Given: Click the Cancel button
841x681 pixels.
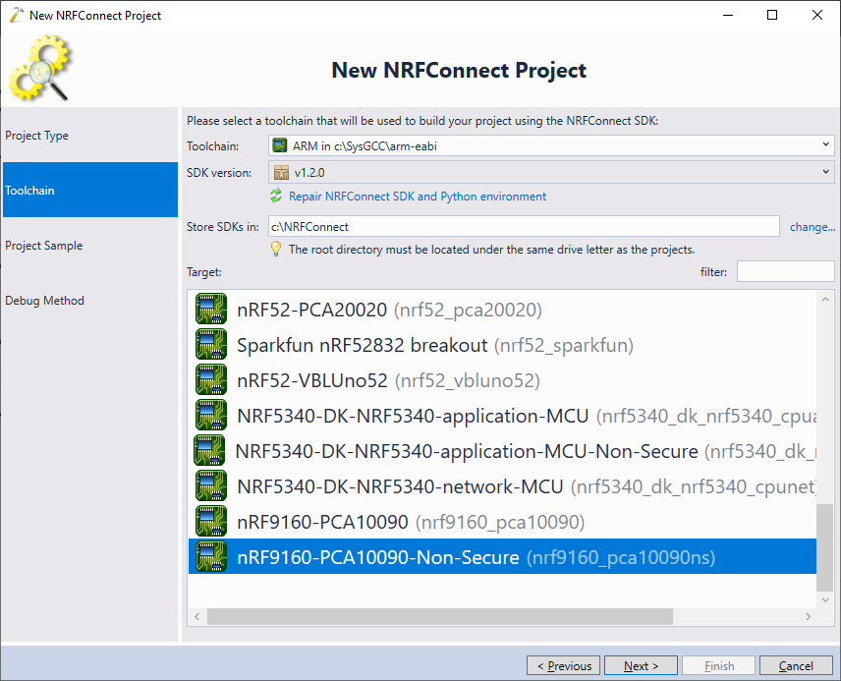Looking at the screenshot, I should tap(796, 665).
